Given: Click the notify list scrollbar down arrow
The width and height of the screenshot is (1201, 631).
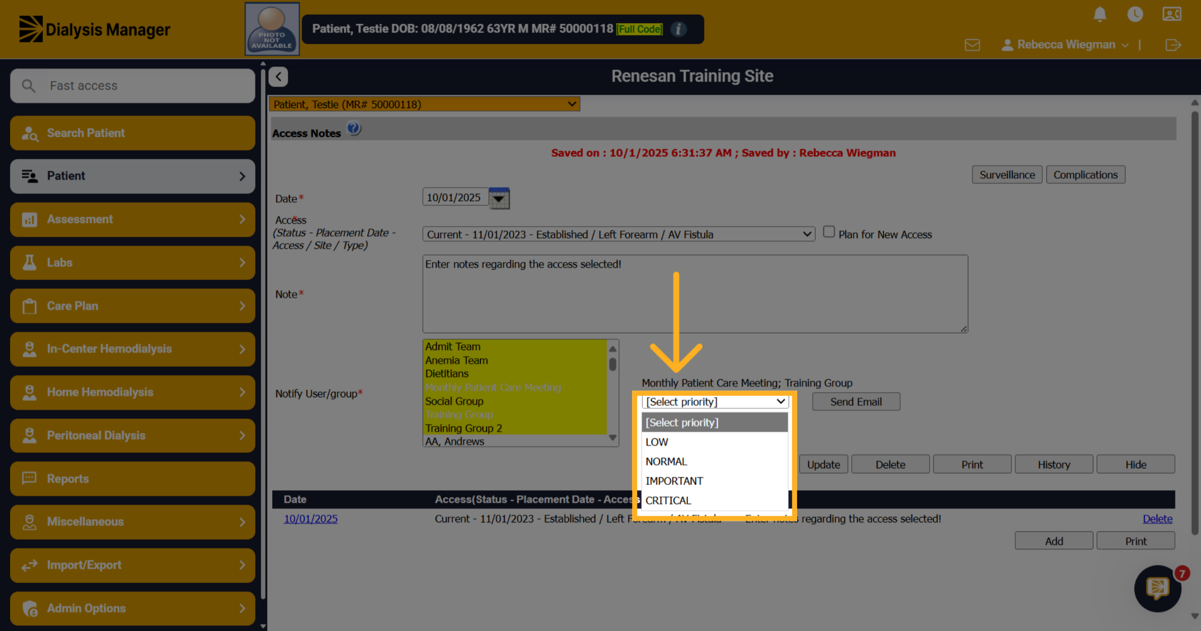Looking at the screenshot, I should point(613,437).
